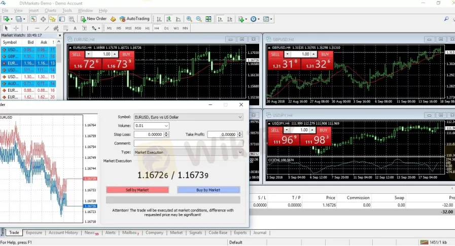
Task: Select the crosshair tool
Action: coord(16,28)
